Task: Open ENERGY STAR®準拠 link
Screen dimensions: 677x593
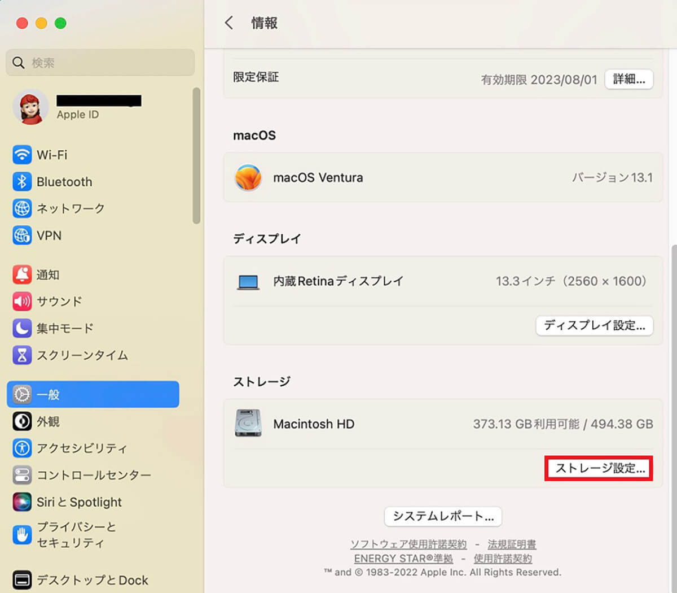Action: (403, 559)
